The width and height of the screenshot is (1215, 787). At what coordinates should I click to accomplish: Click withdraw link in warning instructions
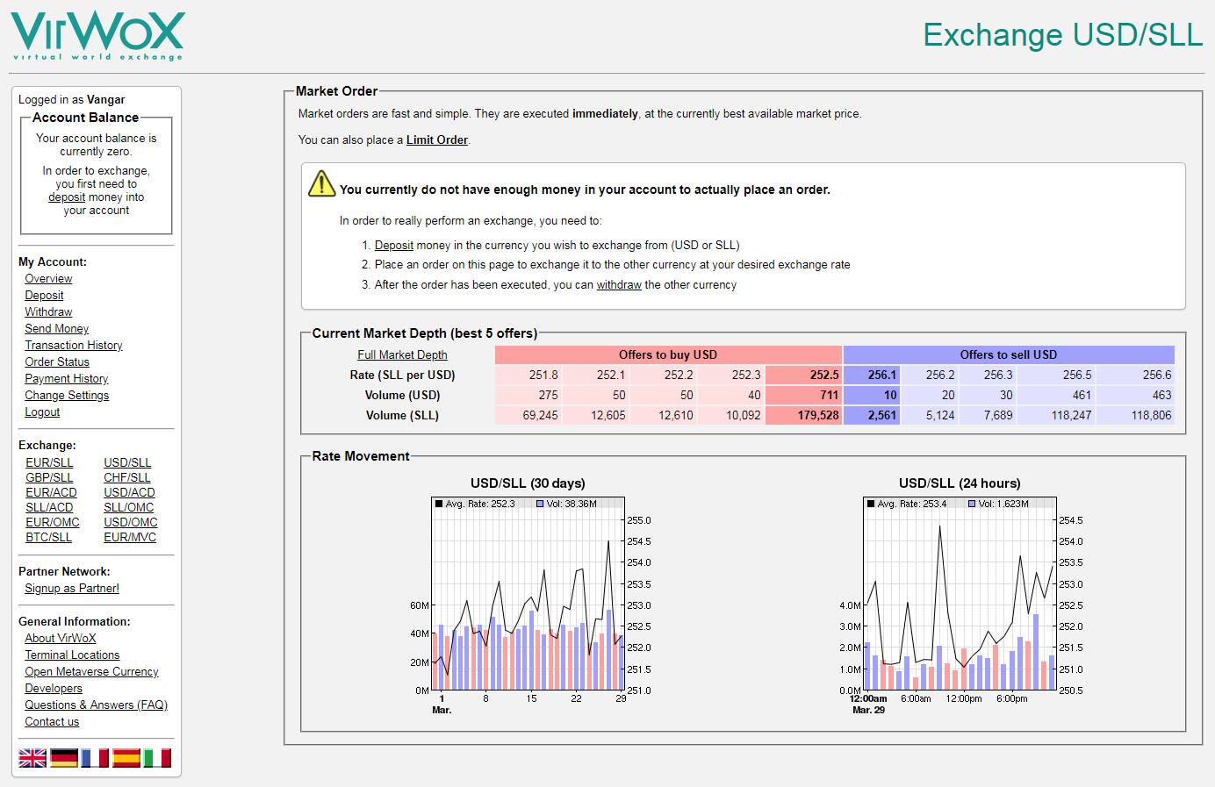(x=619, y=285)
